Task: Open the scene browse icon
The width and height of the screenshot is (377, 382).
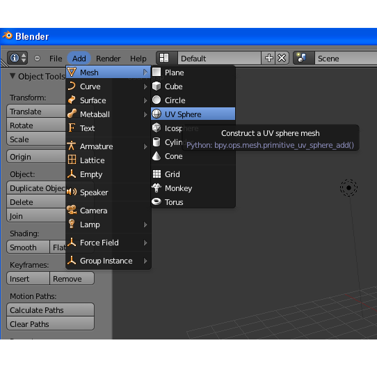Action: coord(304,59)
